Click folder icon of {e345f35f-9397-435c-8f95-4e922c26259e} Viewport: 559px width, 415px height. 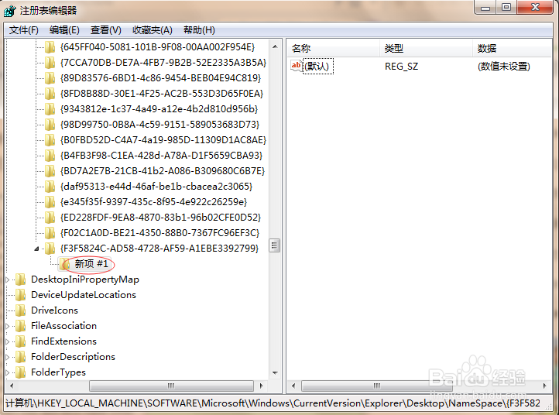point(50,202)
